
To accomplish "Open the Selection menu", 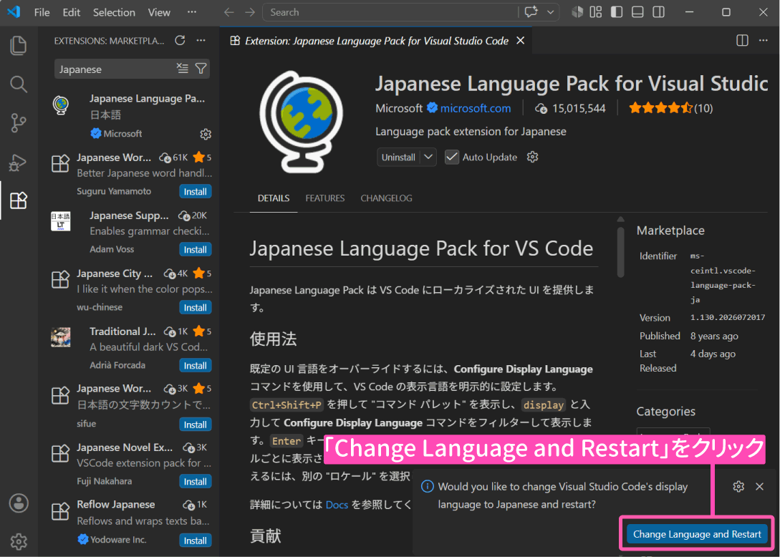I will pos(114,12).
